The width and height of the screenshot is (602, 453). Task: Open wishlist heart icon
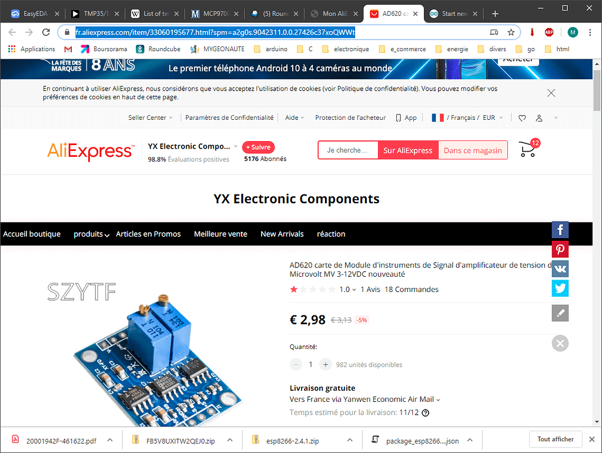[522, 118]
